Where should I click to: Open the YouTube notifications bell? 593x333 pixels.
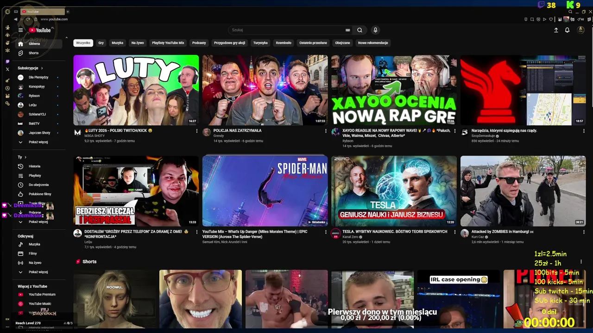[x=567, y=30]
